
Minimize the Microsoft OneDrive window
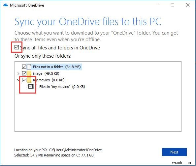pyautogui.click(x=158, y=5)
